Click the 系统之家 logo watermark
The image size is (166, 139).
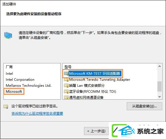pyautogui.click(x=138, y=131)
